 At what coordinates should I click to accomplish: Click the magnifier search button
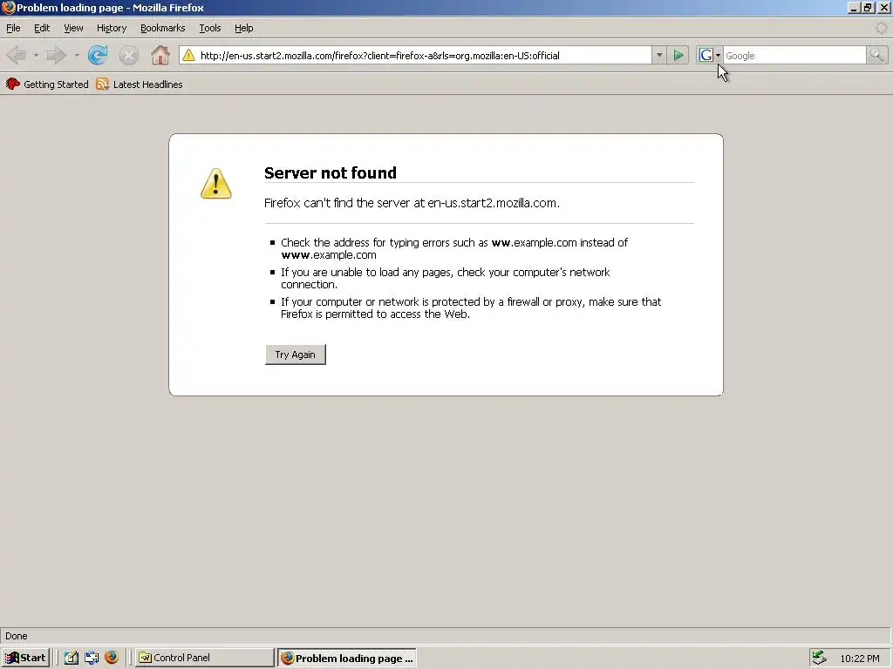(x=876, y=55)
